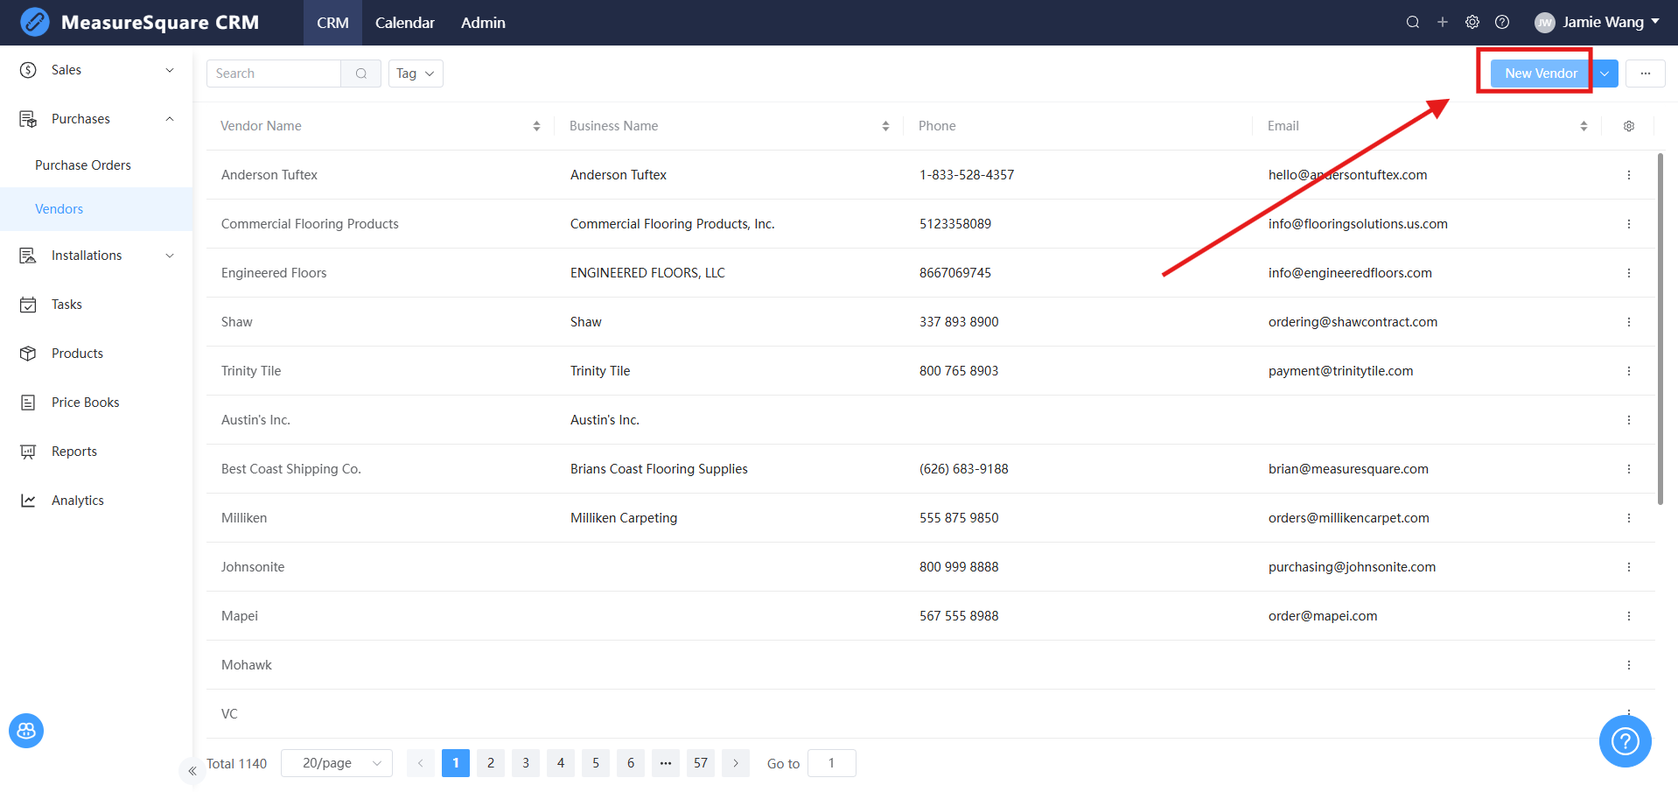This screenshot has height=792, width=1678.
Task: Open Tasks in sidebar
Action: [96, 305]
